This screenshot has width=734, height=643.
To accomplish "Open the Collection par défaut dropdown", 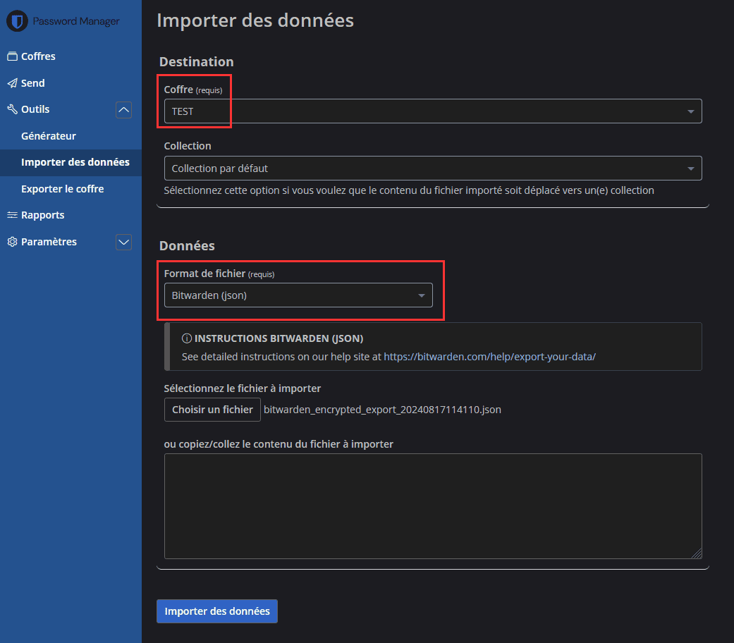I will click(433, 169).
